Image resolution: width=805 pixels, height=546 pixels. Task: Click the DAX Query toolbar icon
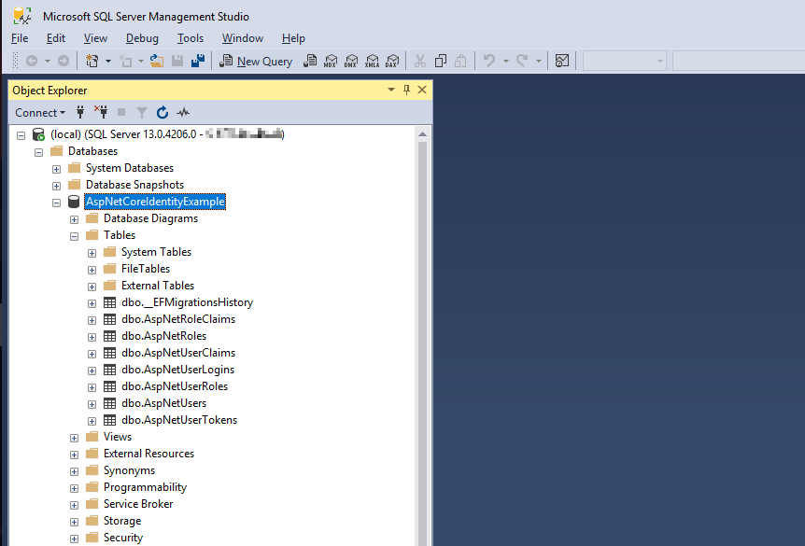pyautogui.click(x=392, y=61)
